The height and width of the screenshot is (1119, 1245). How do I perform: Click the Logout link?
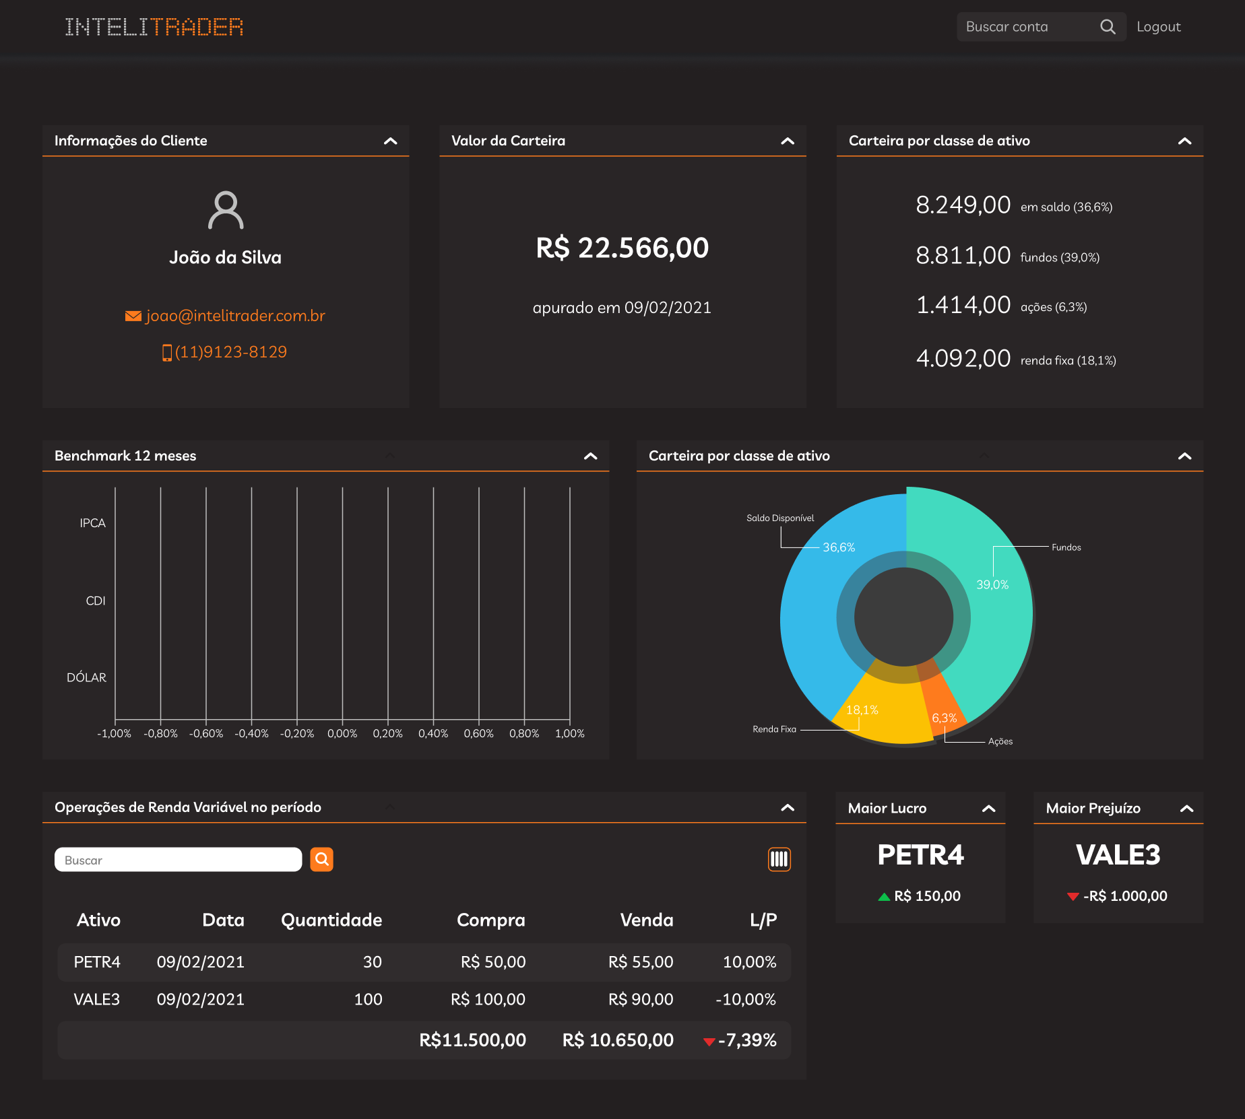click(x=1159, y=27)
